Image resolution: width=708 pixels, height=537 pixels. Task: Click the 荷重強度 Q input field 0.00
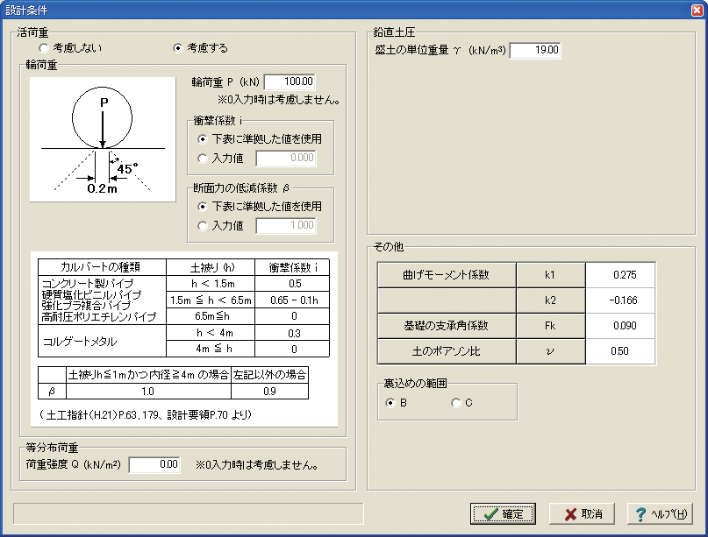click(x=154, y=465)
